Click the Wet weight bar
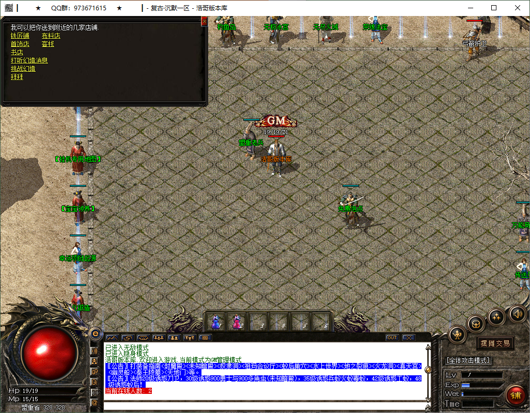The width and height of the screenshot is (530, 413). point(482,394)
